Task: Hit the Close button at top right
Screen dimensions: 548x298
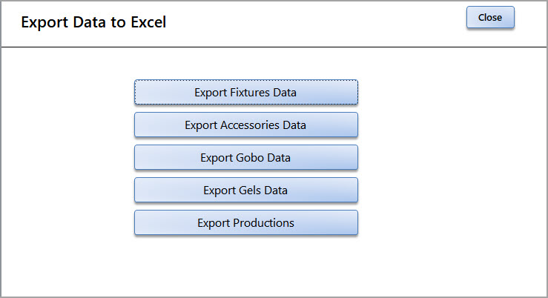Action: pos(490,17)
